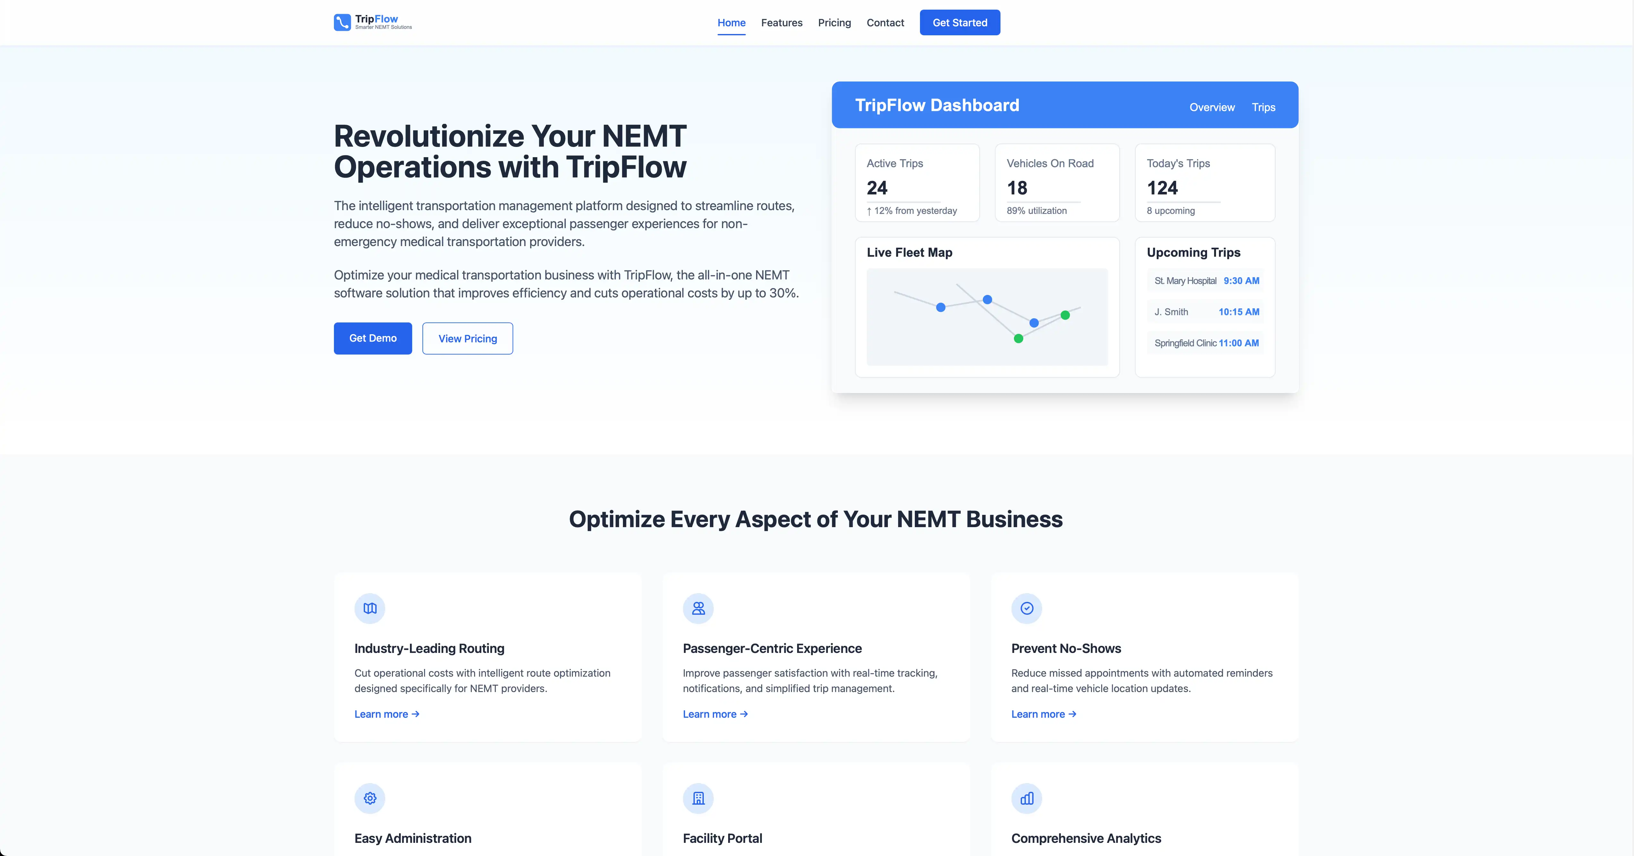
Task: Switch to the dashboard Overview tab
Action: tap(1212, 107)
